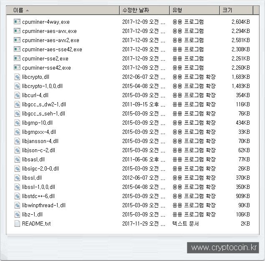This screenshot has height=261, width=265.
Task: Select the libz-1.dll icon
Action: click(17, 214)
